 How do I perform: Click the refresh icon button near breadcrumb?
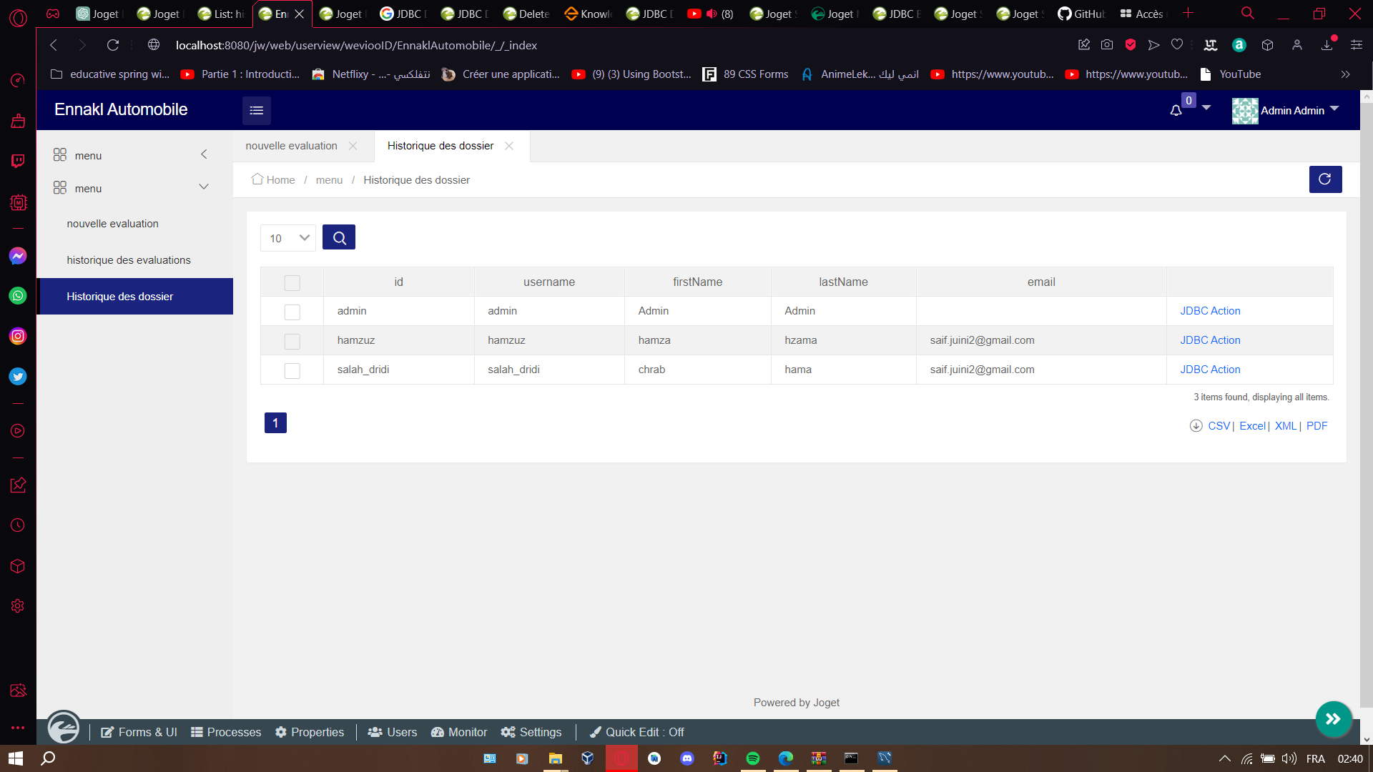coord(1325,179)
